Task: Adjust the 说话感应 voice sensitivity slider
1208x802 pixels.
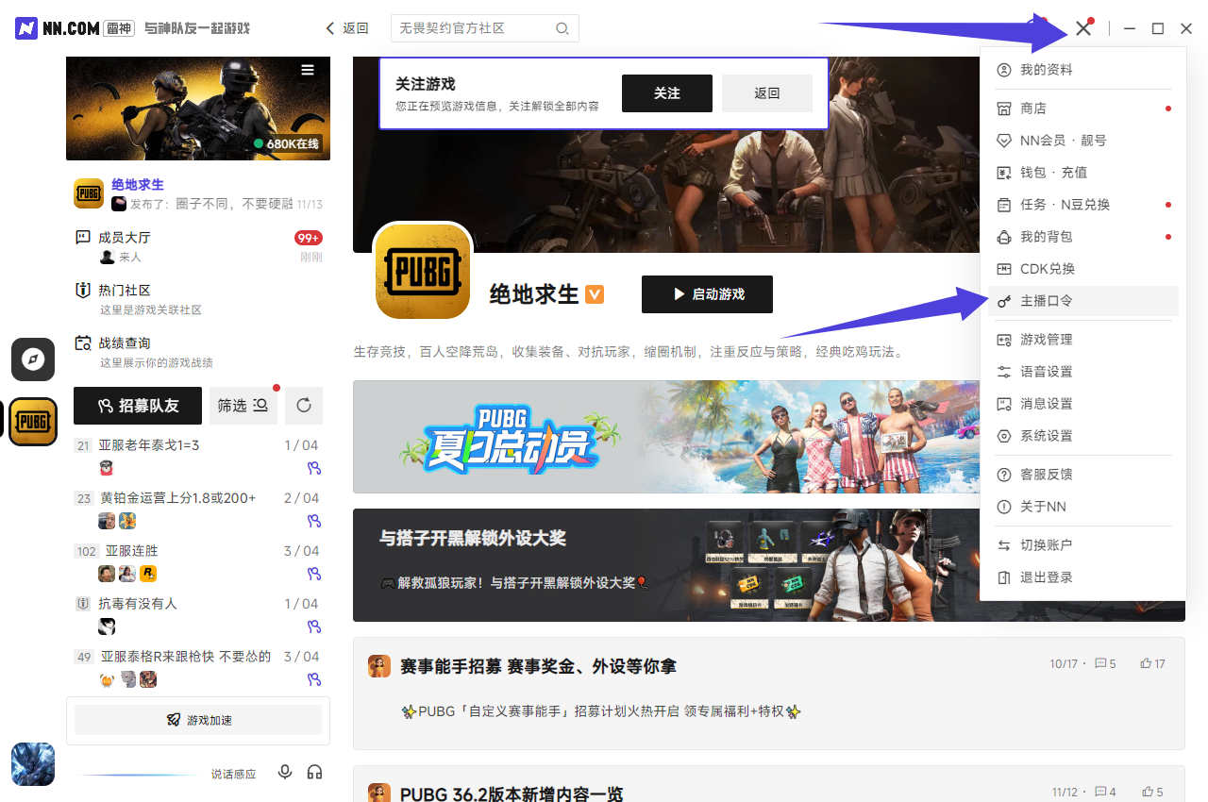Action: (142, 775)
